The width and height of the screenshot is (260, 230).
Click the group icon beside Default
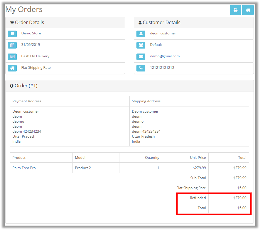141,45
